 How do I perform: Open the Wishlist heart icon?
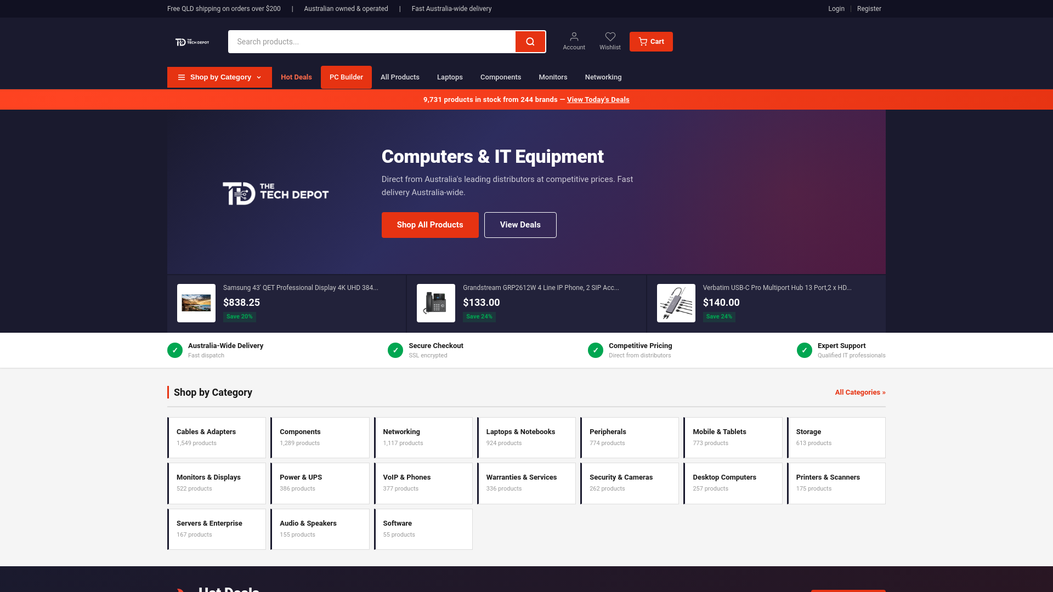tap(610, 42)
